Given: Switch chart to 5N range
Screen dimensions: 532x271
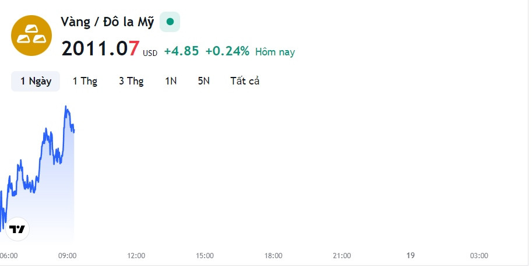Looking at the screenshot, I should pos(204,82).
